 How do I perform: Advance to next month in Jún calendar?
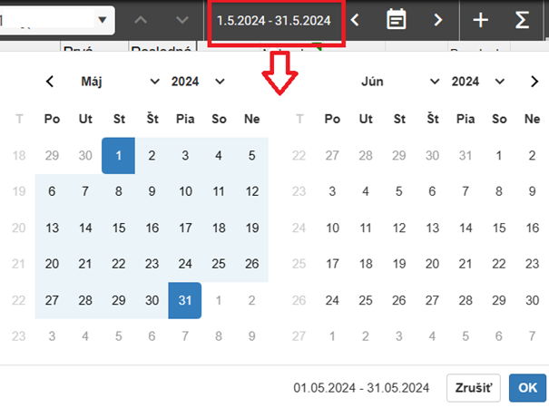point(532,82)
